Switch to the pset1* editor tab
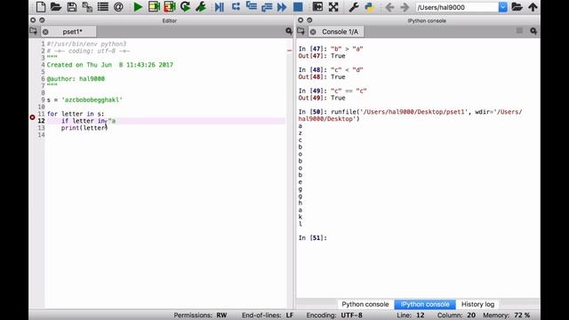 click(72, 32)
